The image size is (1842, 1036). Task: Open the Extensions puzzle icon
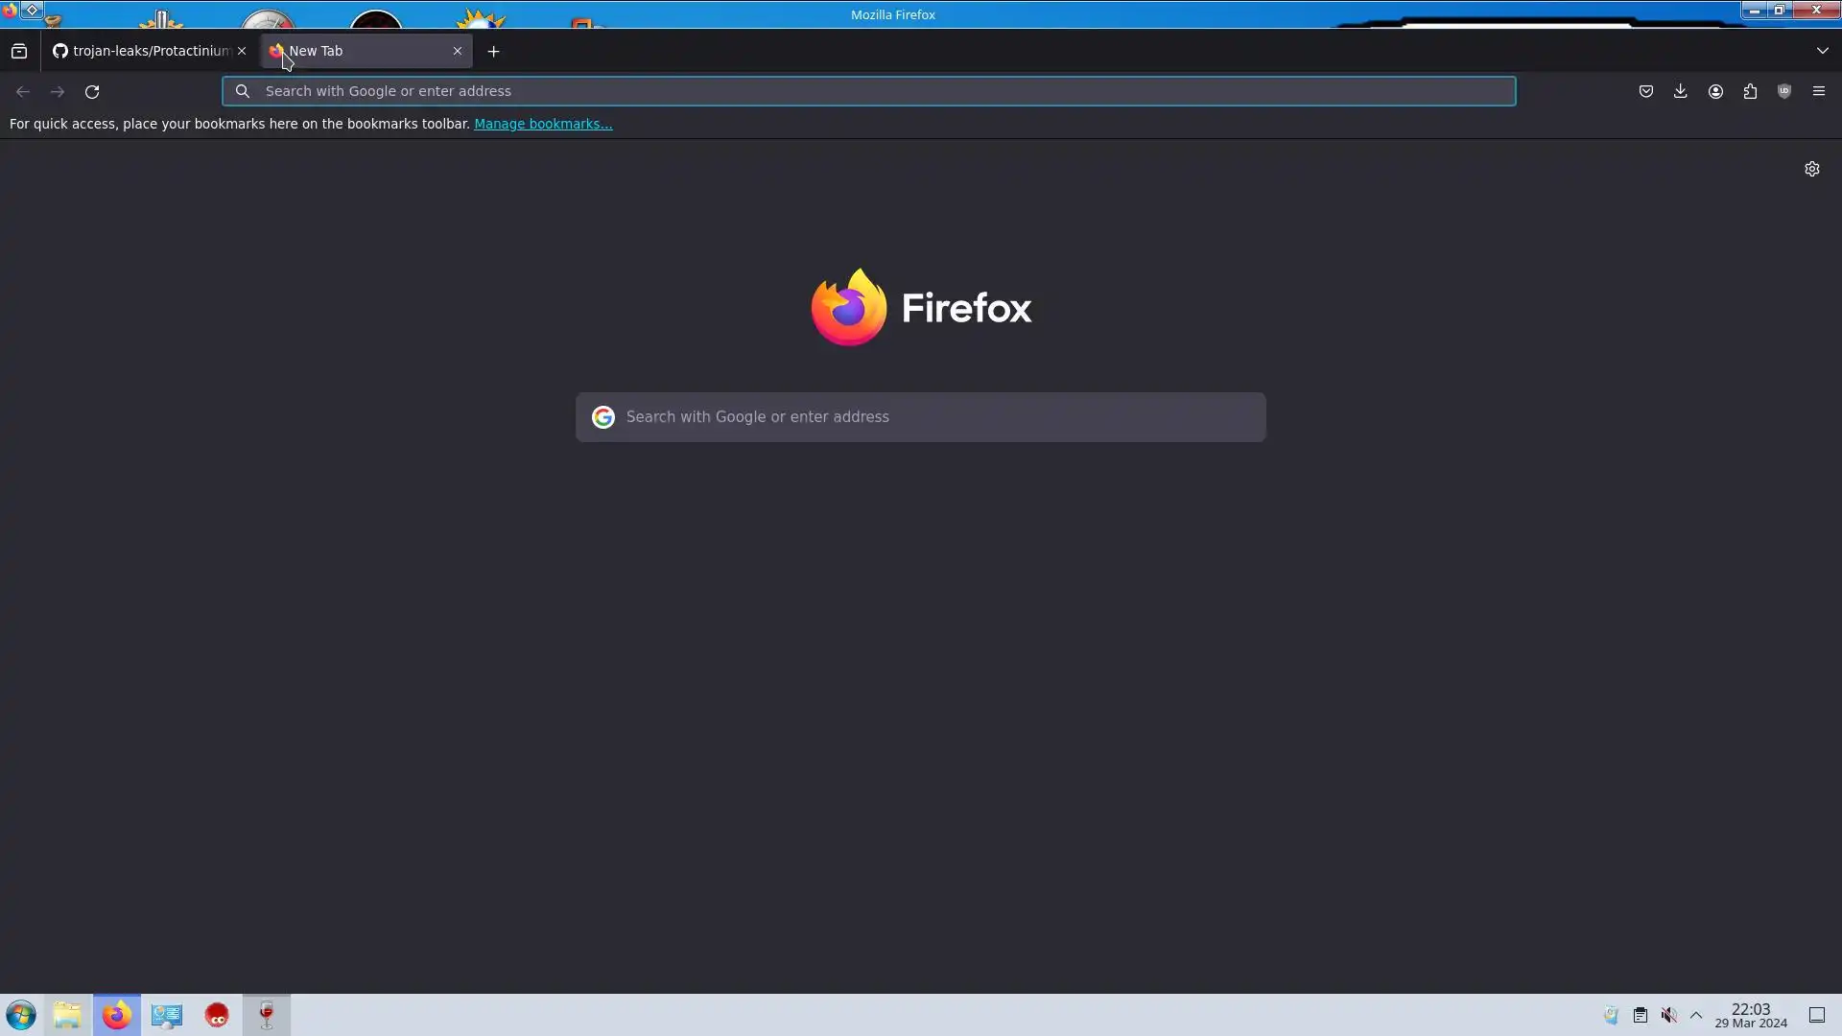tap(1750, 91)
